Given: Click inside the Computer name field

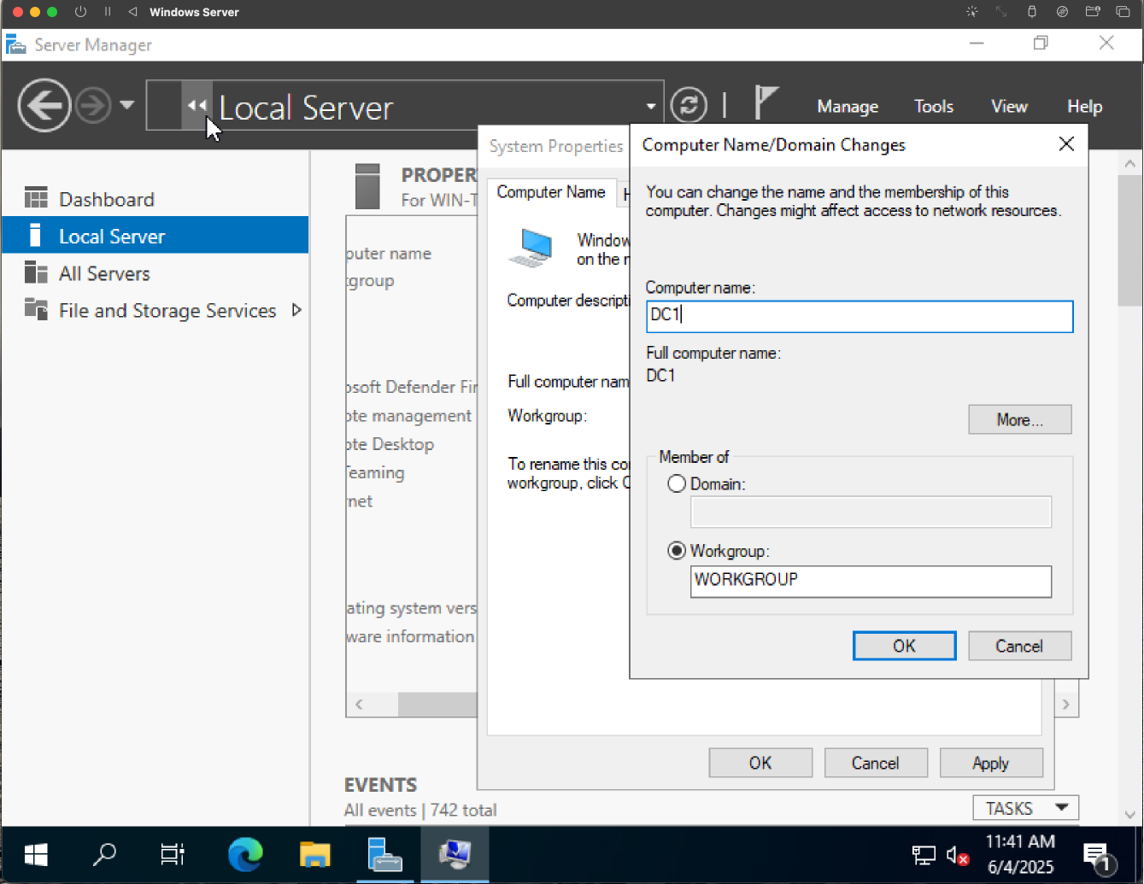Looking at the screenshot, I should point(859,316).
